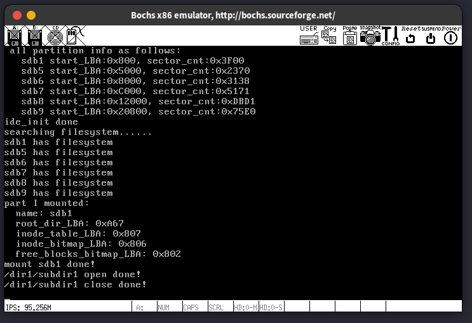The image size is (472, 323).
Task: Click the 'sdb7 has filesystem' line
Action: 58,173
